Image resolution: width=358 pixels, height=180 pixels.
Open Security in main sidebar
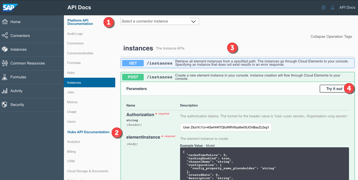pyautogui.click(x=32, y=105)
